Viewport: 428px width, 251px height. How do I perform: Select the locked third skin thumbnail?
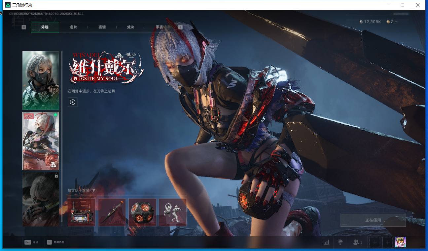(x=41, y=199)
